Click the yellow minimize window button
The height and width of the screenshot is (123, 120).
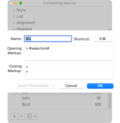pyautogui.click(x=16, y=3)
